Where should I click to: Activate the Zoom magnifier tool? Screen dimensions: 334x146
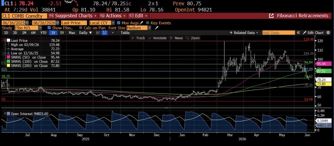tap(193, 38)
